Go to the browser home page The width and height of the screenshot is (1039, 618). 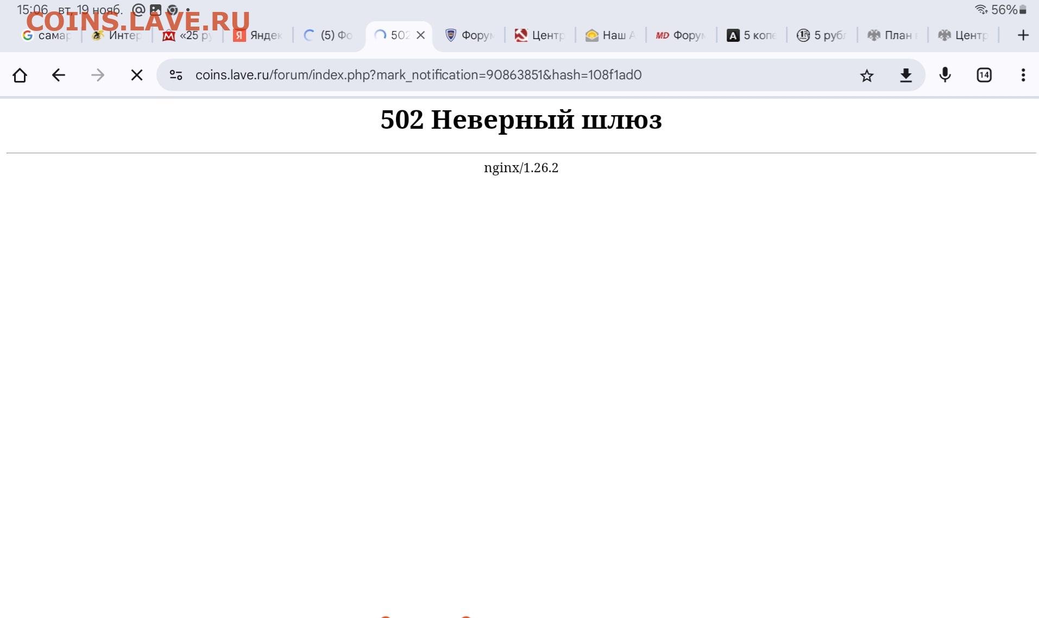[20, 75]
